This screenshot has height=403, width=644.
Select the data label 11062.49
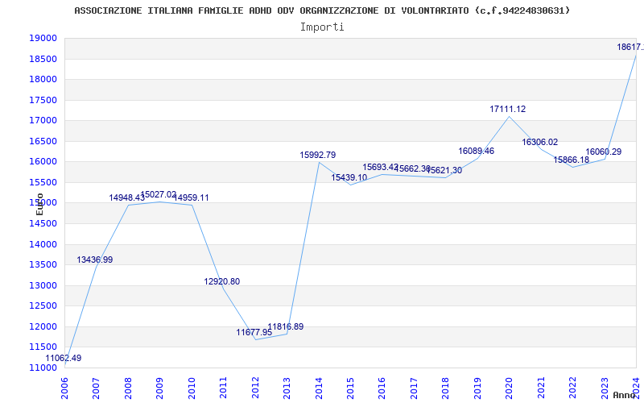tap(64, 358)
